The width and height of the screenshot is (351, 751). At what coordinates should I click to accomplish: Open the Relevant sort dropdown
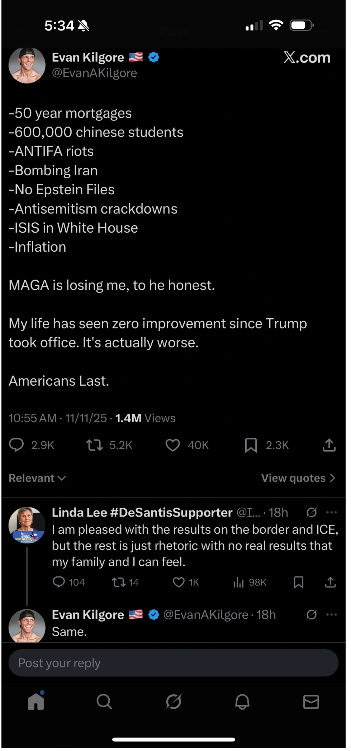pos(36,478)
